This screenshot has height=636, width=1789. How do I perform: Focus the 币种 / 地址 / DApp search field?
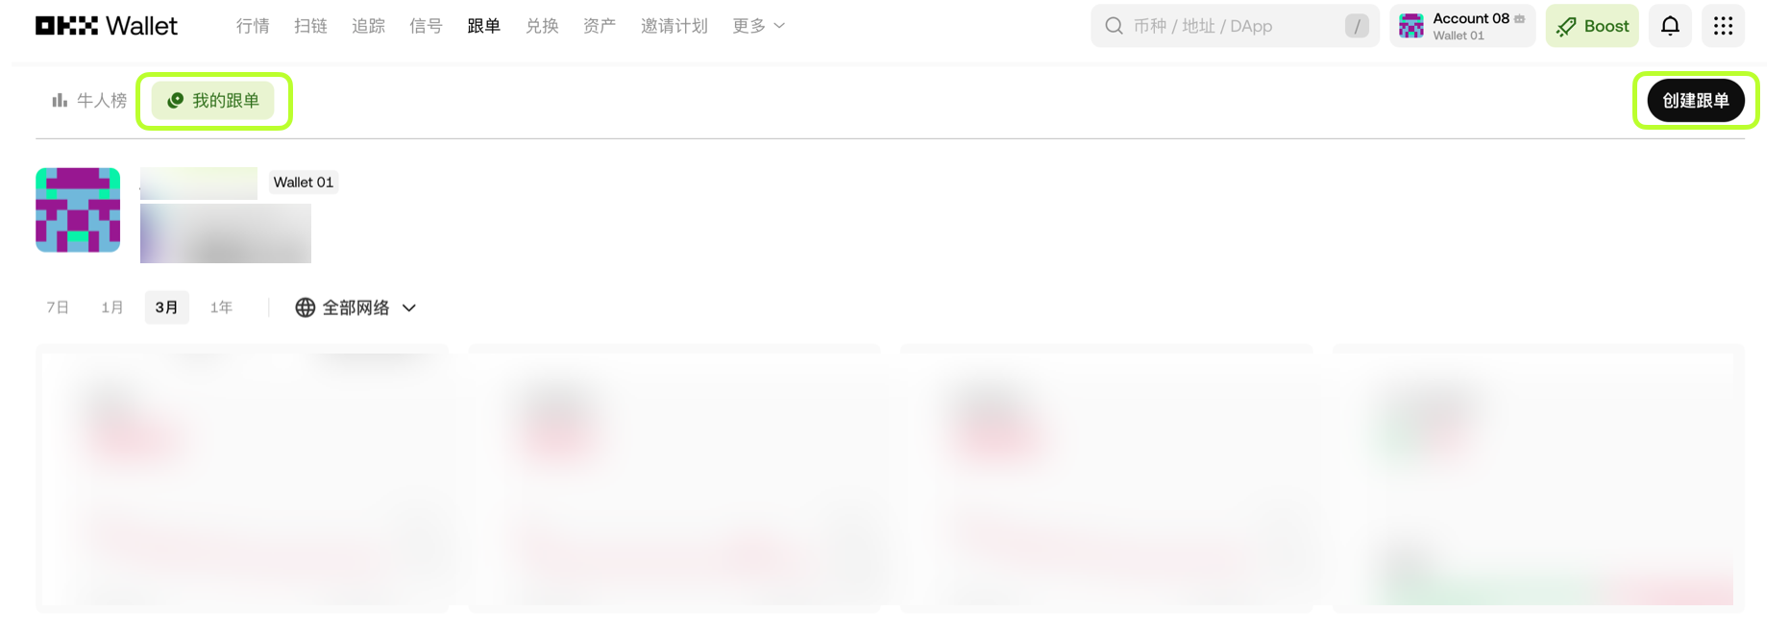1235,26
